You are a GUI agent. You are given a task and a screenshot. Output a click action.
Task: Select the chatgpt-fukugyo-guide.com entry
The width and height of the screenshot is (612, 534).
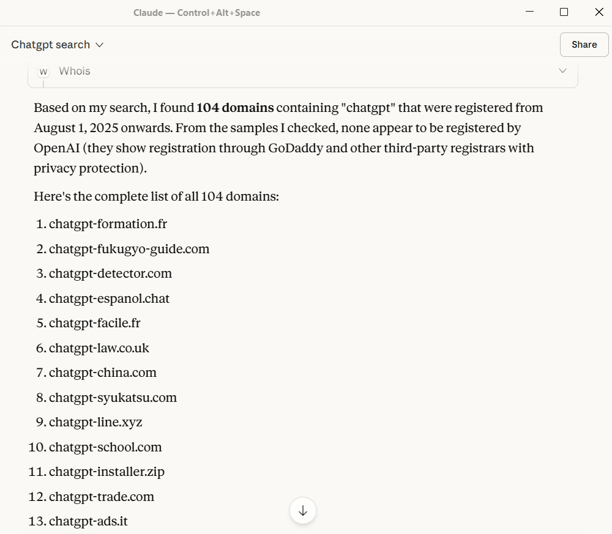129,249
